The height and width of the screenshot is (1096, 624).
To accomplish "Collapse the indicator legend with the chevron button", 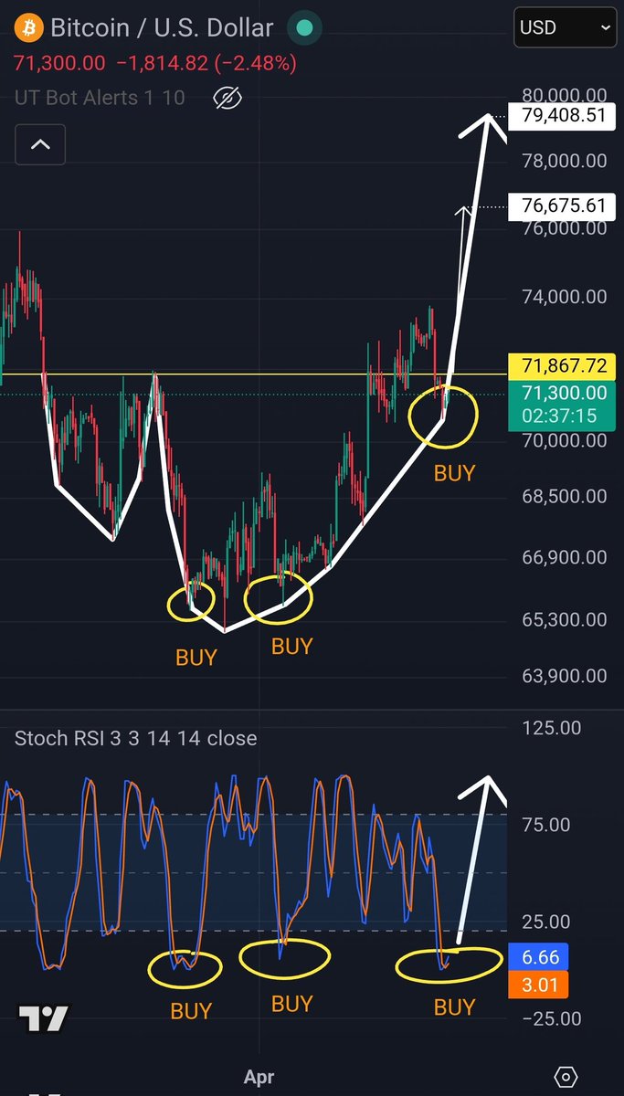I will [40, 144].
